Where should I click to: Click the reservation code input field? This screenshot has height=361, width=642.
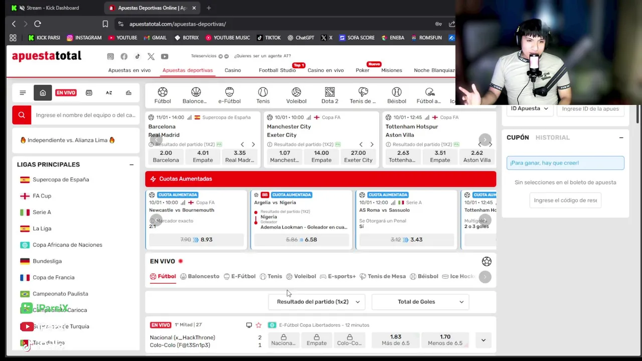point(565,200)
